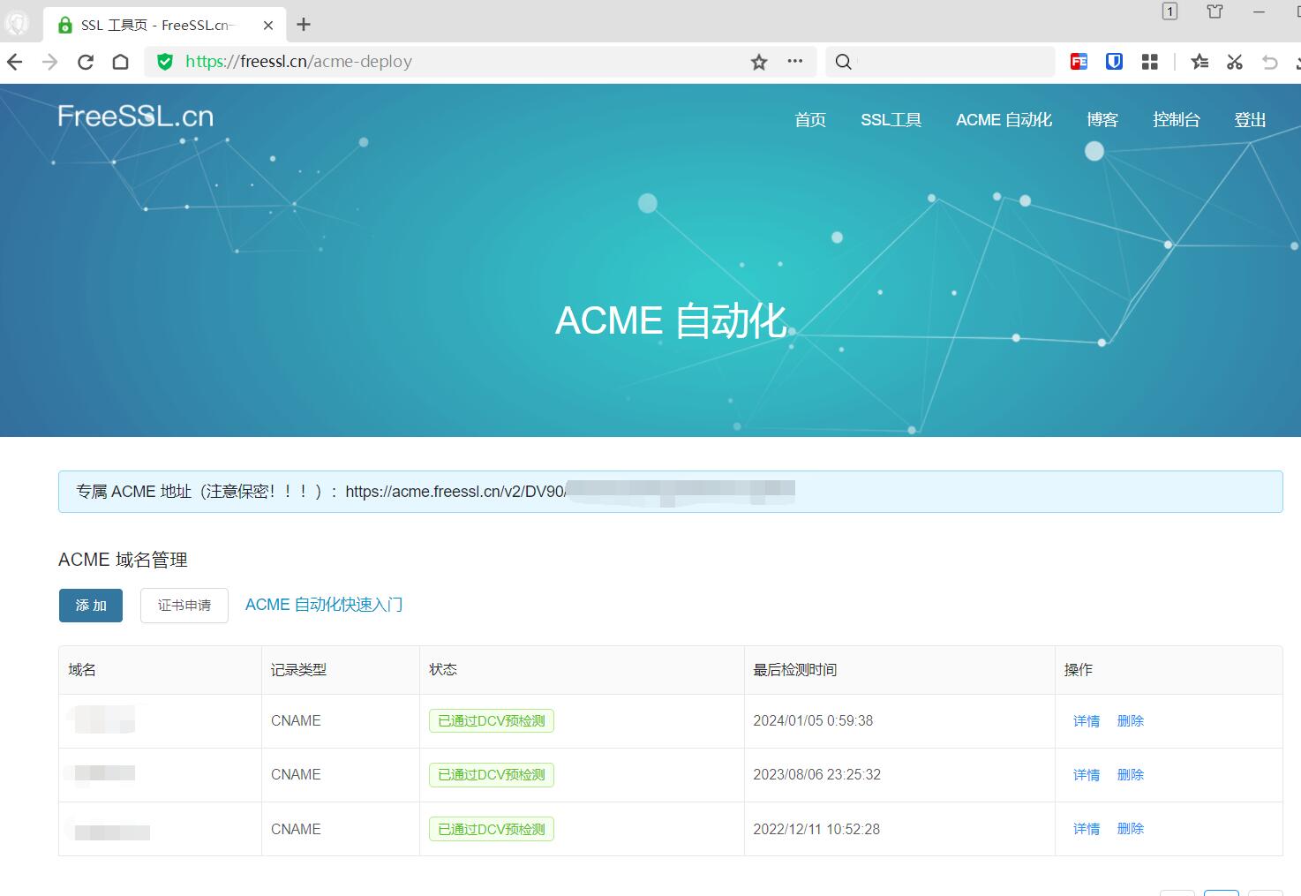This screenshot has width=1301, height=896.
Task: Go to 控制台 in the navigation
Action: pos(1176,120)
